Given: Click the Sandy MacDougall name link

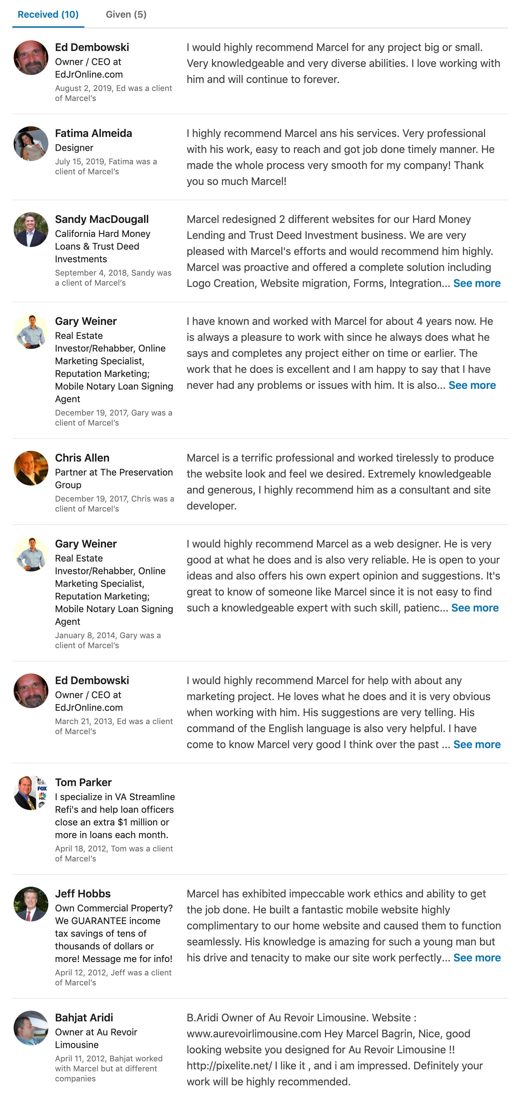Looking at the screenshot, I should coord(102,219).
